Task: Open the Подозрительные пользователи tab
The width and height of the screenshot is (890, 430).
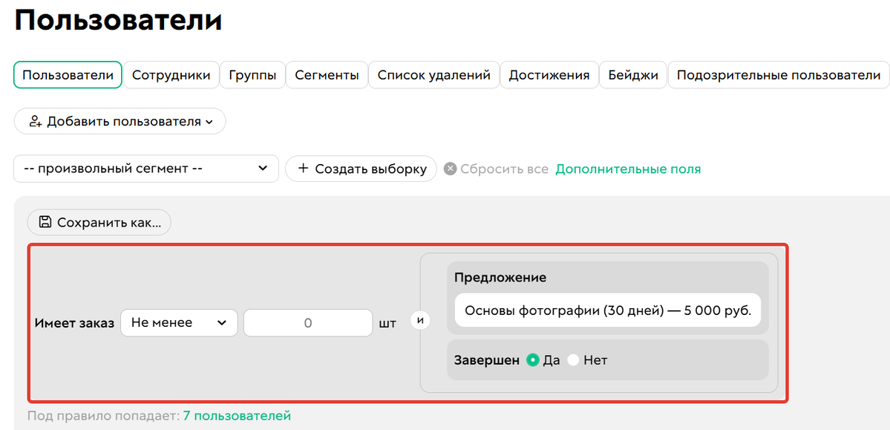Action: click(778, 74)
